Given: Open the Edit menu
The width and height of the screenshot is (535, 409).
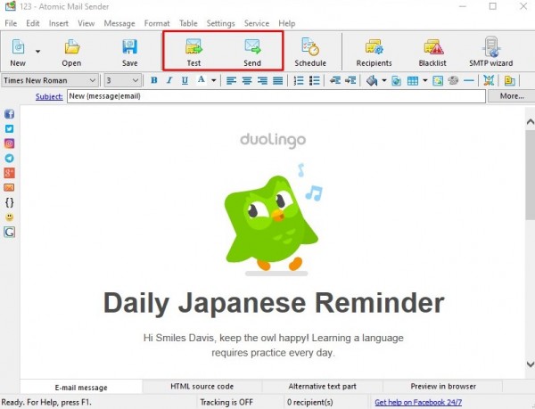Looking at the screenshot, I should [33, 23].
